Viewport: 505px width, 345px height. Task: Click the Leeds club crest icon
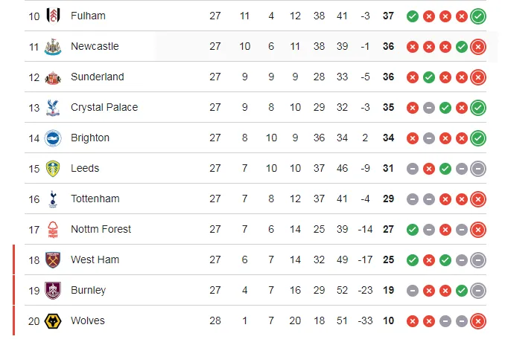[x=52, y=168]
